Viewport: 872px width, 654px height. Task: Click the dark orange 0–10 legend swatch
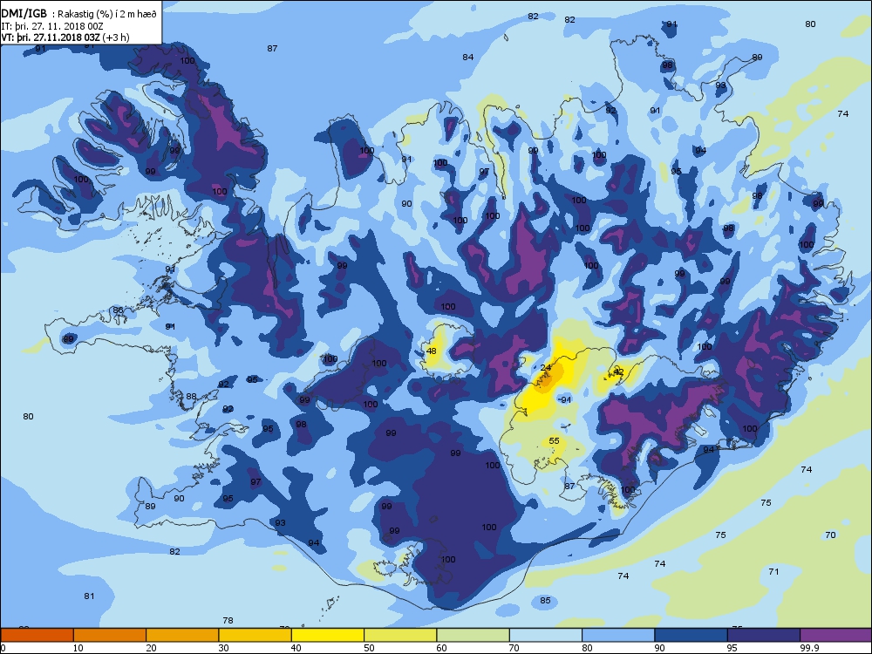[37, 635]
